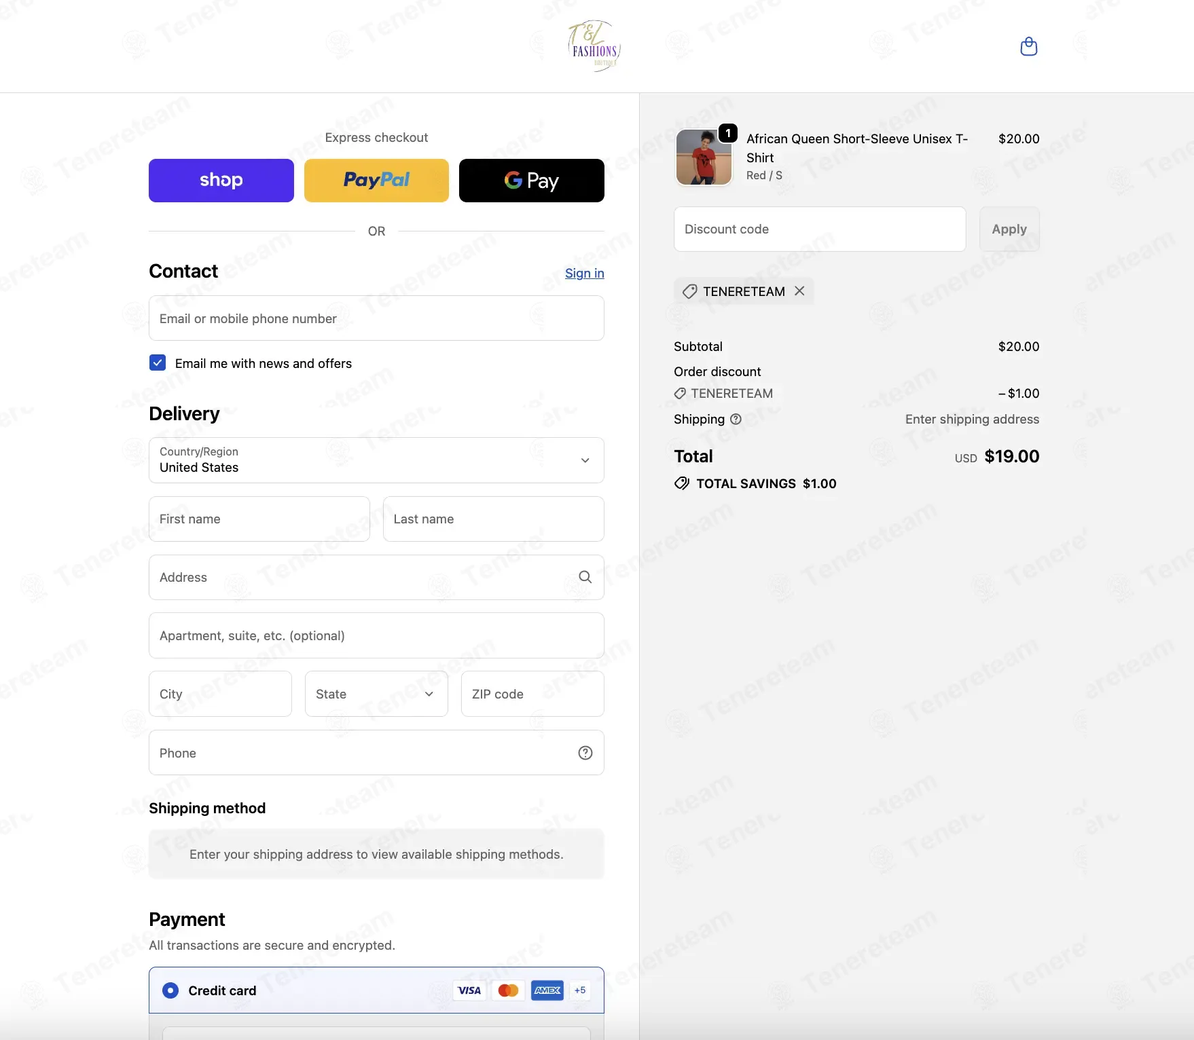1194x1040 pixels.
Task: Click the T&L Fashions logo
Action: 594,46
